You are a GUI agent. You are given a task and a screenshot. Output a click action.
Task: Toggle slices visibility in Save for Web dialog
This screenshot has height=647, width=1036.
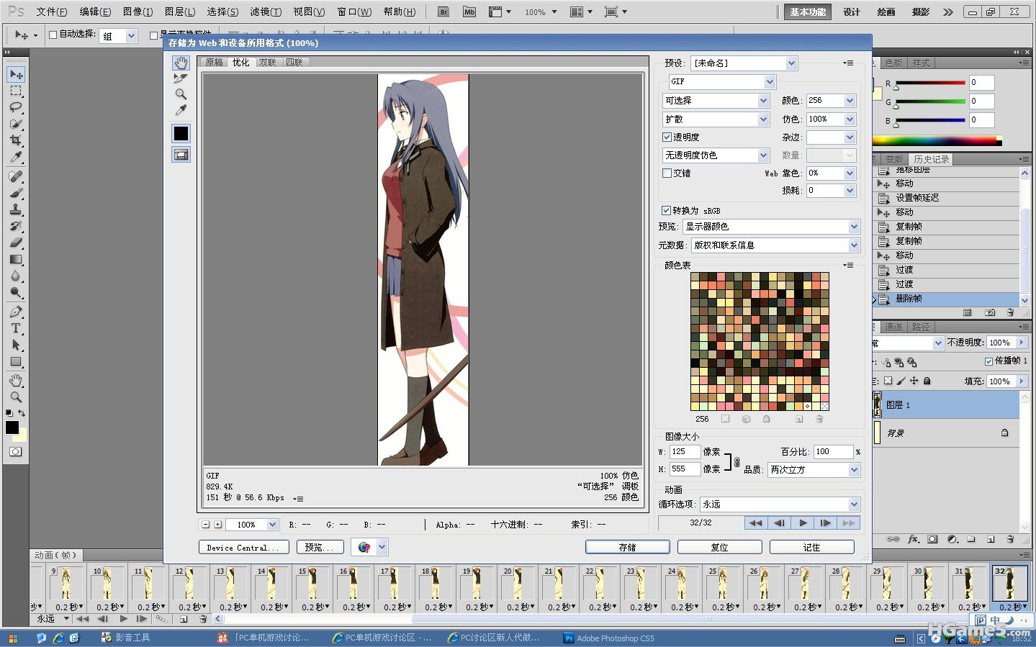coord(181,155)
